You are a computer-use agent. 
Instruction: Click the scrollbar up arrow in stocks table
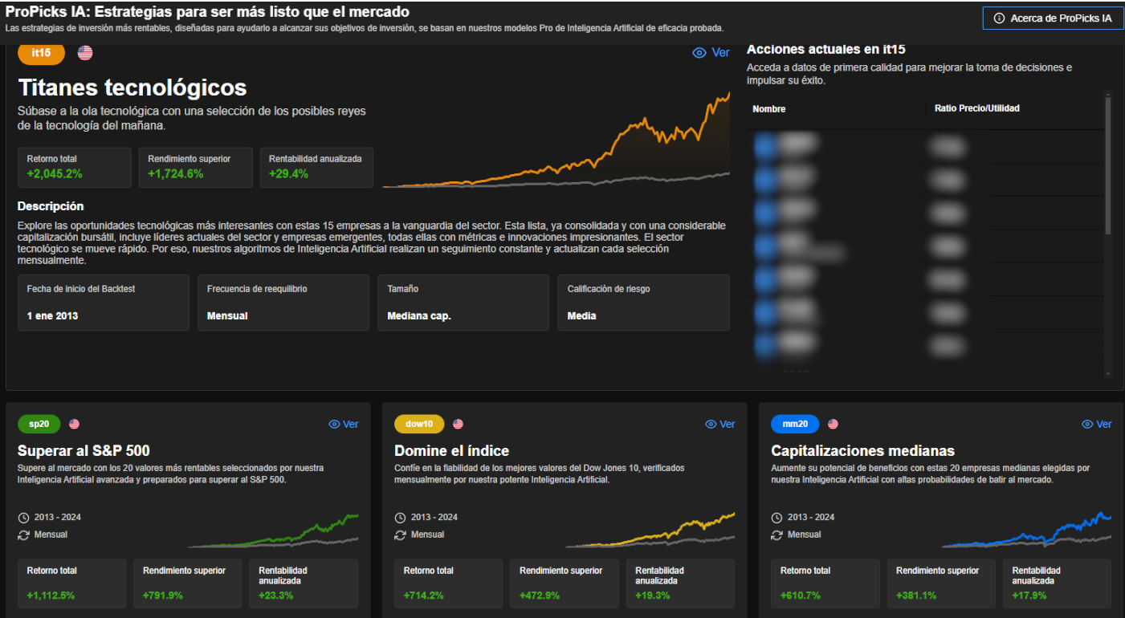coord(1109,94)
